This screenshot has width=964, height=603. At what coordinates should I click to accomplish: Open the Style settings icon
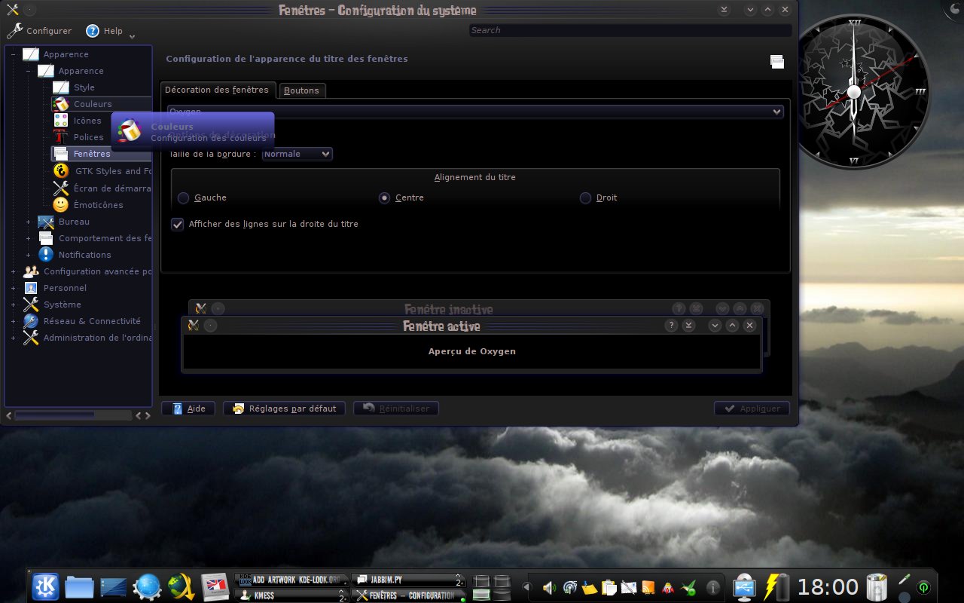(x=61, y=87)
